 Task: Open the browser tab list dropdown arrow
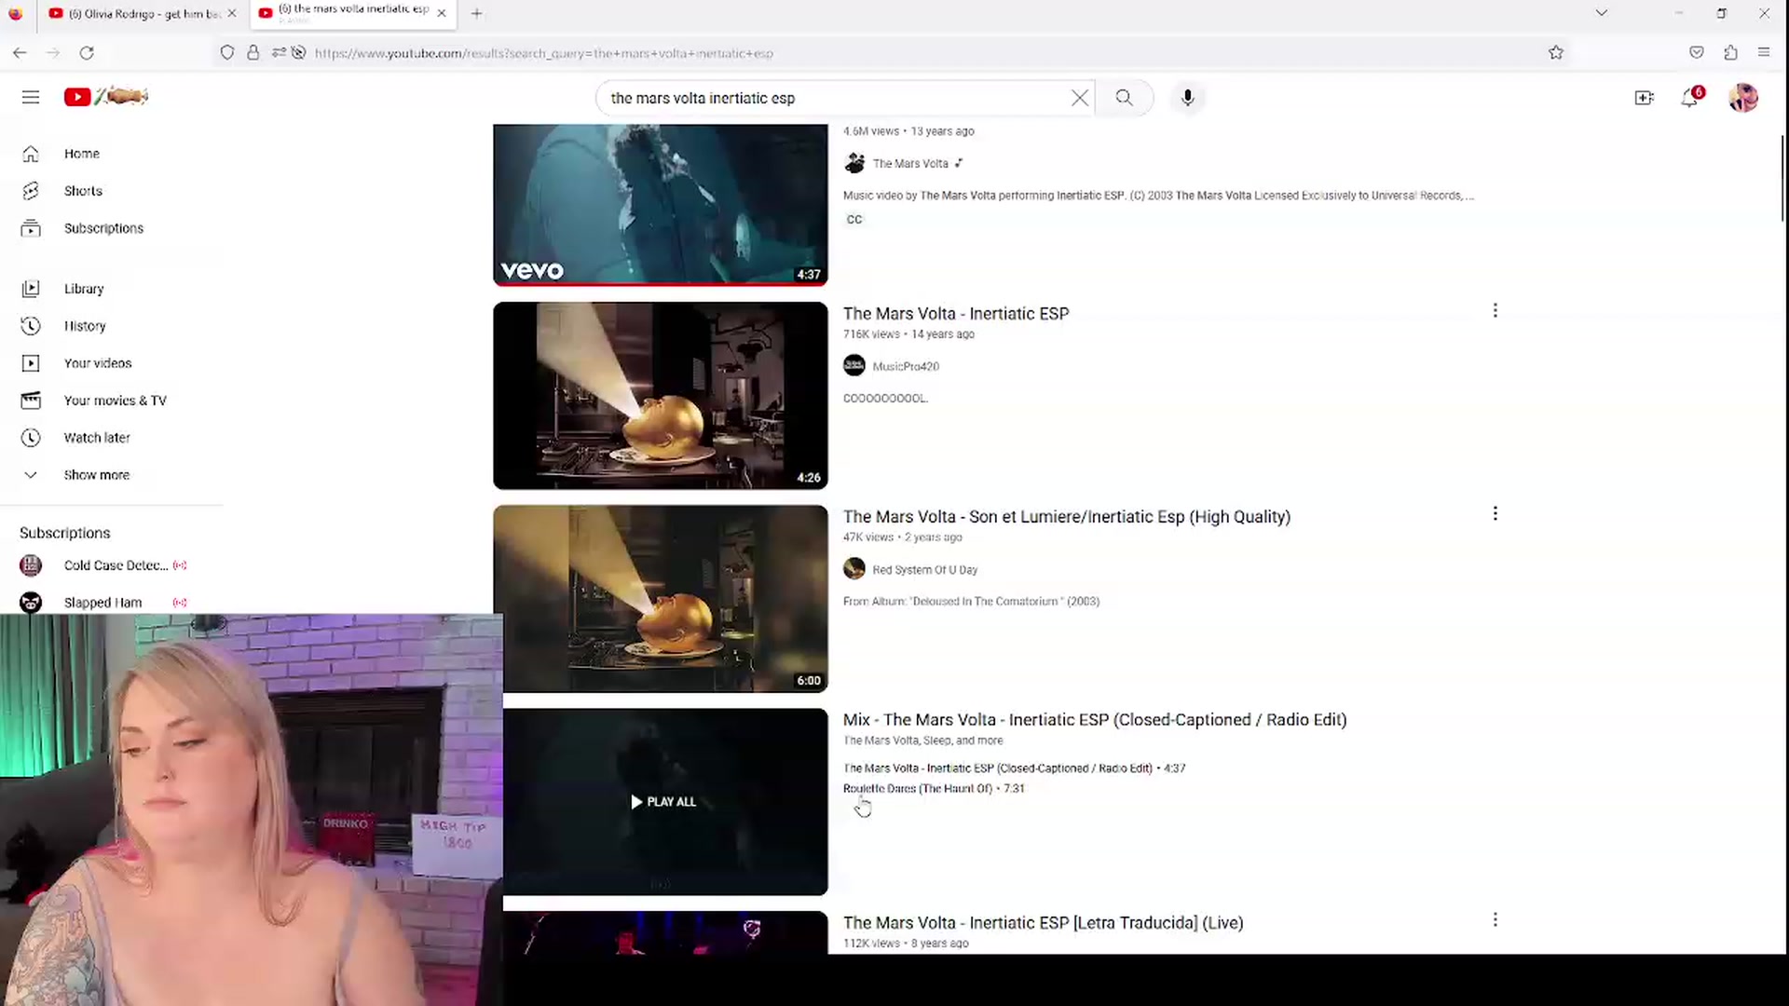(x=1601, y=13)
